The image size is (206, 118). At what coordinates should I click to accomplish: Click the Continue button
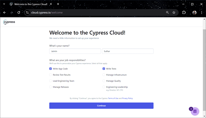pyautogui.click(x=101, y=106)
